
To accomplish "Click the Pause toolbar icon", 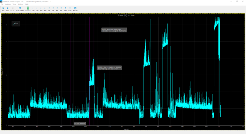I will [12, 9].
